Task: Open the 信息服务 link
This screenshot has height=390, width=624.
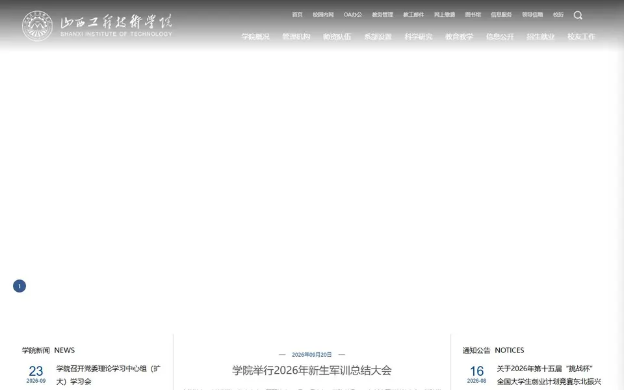Action: (x=501, y=15)
